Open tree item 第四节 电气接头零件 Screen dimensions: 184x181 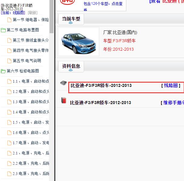coord(31,50)
